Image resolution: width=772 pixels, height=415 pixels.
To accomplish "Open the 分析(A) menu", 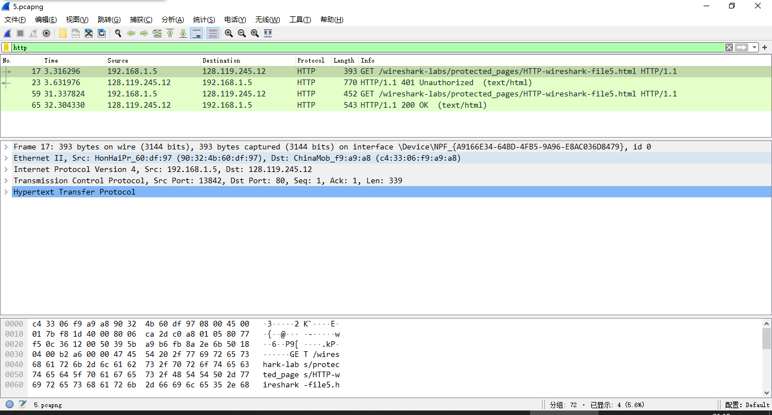I will coord(172,20).
